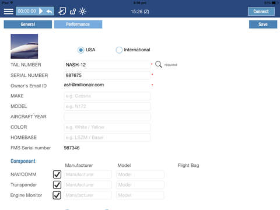Open the Performance tab
This screenshot has height=210, width=280.
[78, 24]
